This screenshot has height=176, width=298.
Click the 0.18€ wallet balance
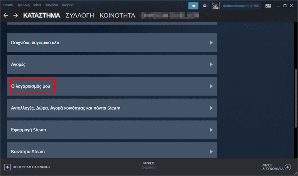click(x=254, y=6)
